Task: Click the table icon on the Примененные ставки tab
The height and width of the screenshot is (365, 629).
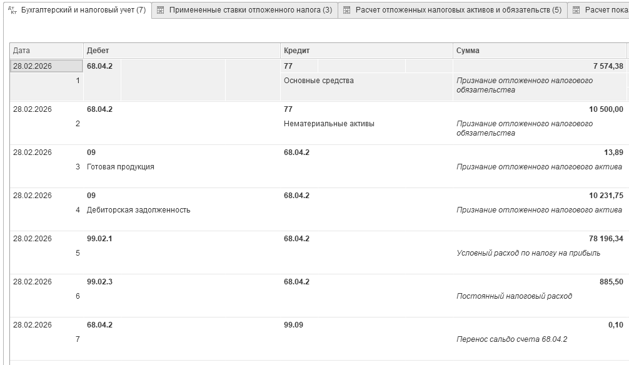Action: [161, 10]
